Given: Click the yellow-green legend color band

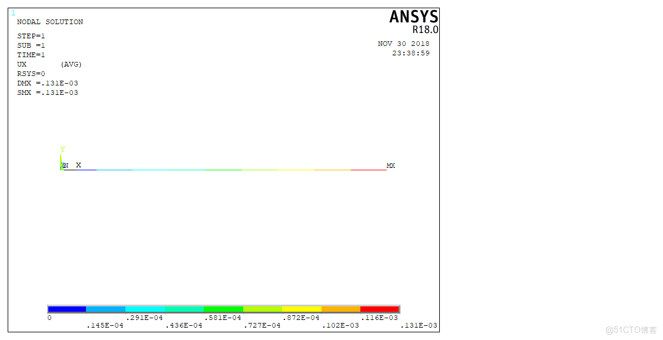Looking at the screenshot, I should [263, 309].
